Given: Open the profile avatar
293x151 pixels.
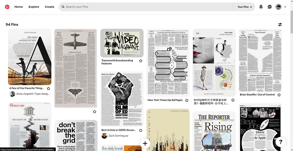Looking at the screenshot, I should (278, 7).
